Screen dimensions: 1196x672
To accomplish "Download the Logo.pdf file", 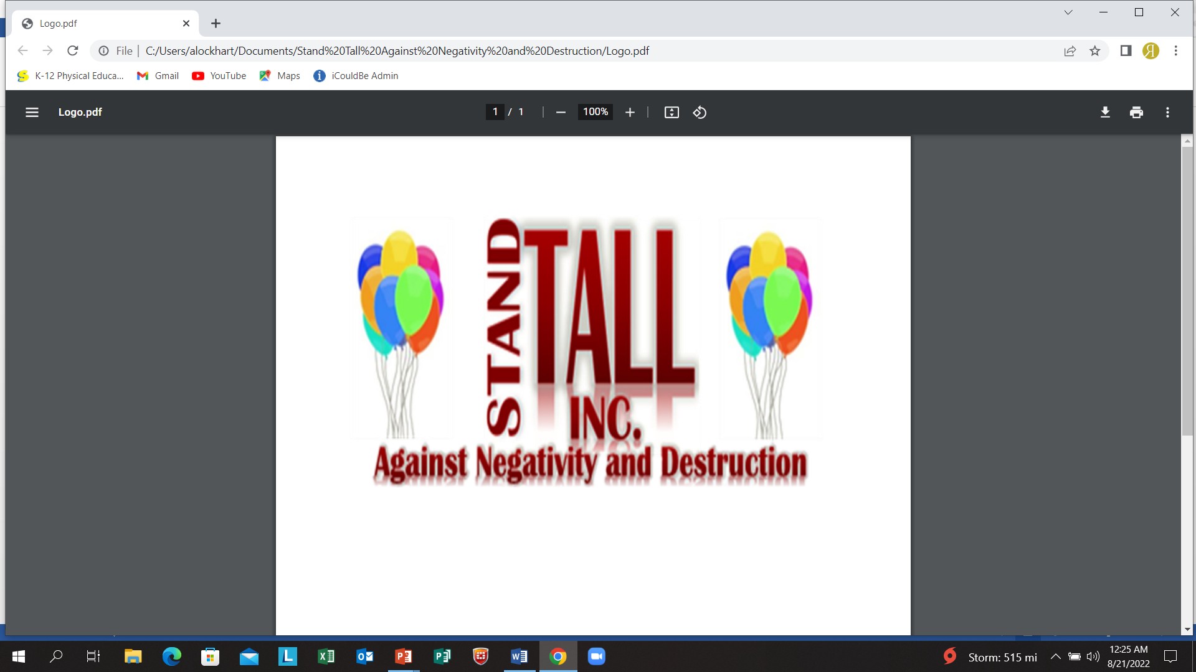I will point(1105,112).
